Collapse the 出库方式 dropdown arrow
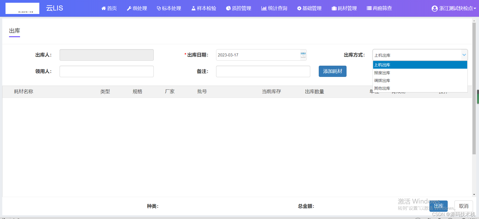479x219 pixels. coord(464,55)
